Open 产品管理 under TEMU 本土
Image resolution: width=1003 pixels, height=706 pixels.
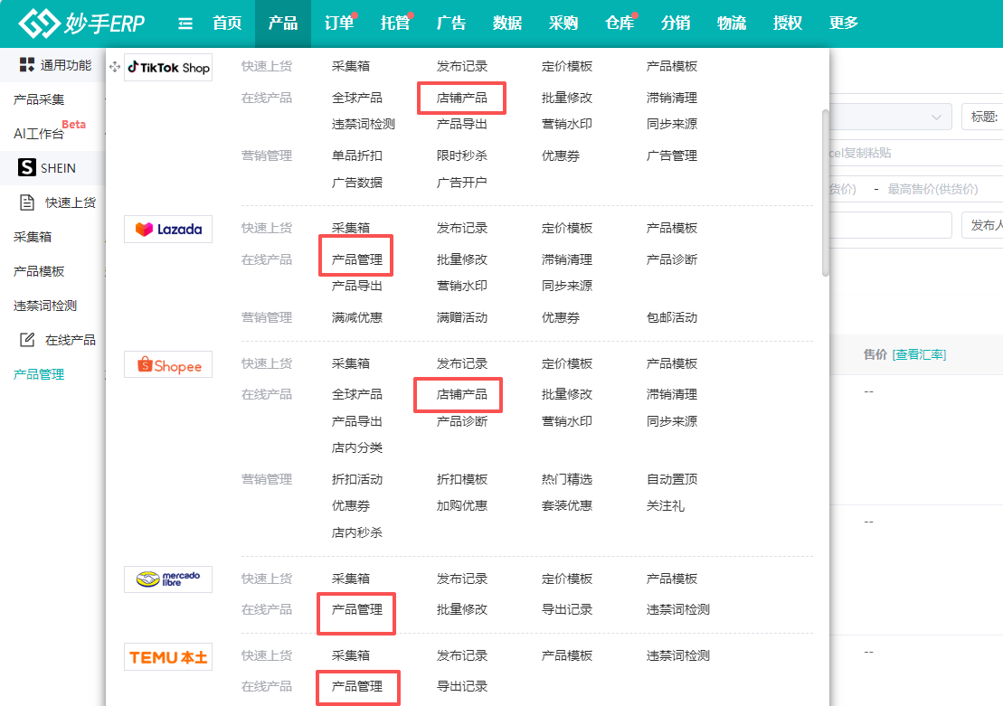[x=357, y=686]
